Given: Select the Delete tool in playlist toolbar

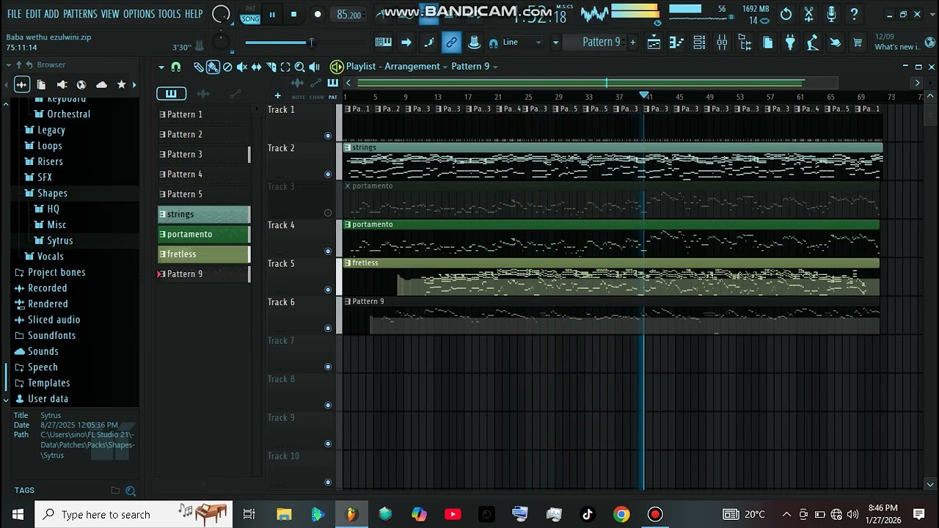Looking at the screenshot, I should coord(227,67).
